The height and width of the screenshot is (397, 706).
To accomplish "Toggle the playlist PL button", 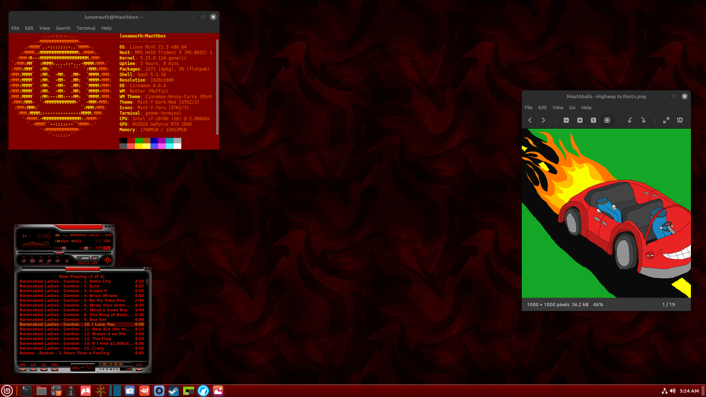I will pyautogui.click(x=107, y=248).
